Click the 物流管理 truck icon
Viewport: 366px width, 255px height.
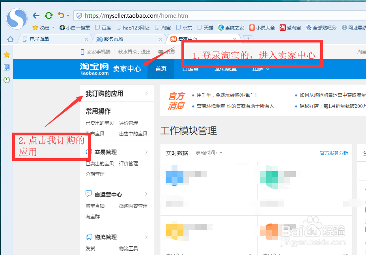tap(89, 237)
